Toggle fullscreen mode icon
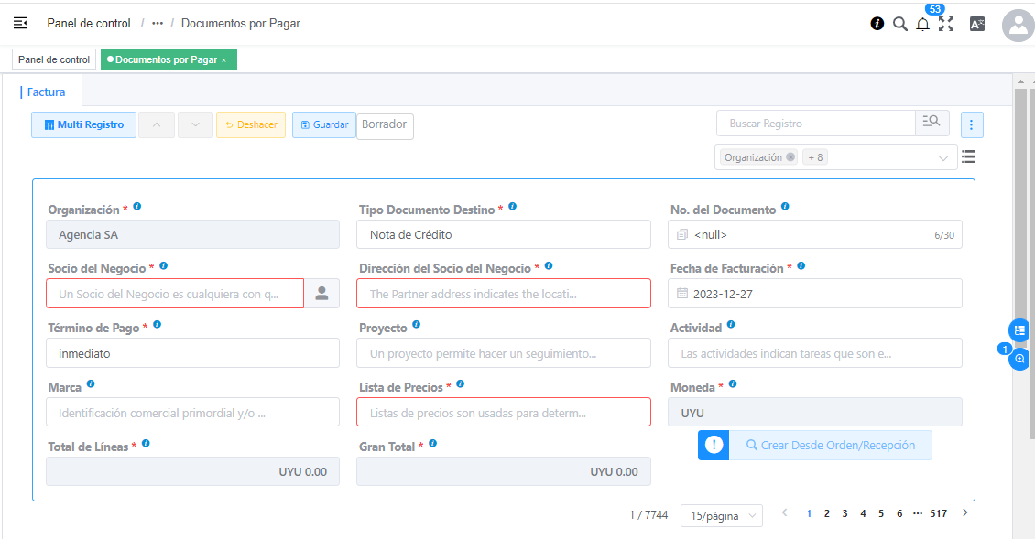The height and width of the screenshot is (539, 1035). (x=946, y=24)
